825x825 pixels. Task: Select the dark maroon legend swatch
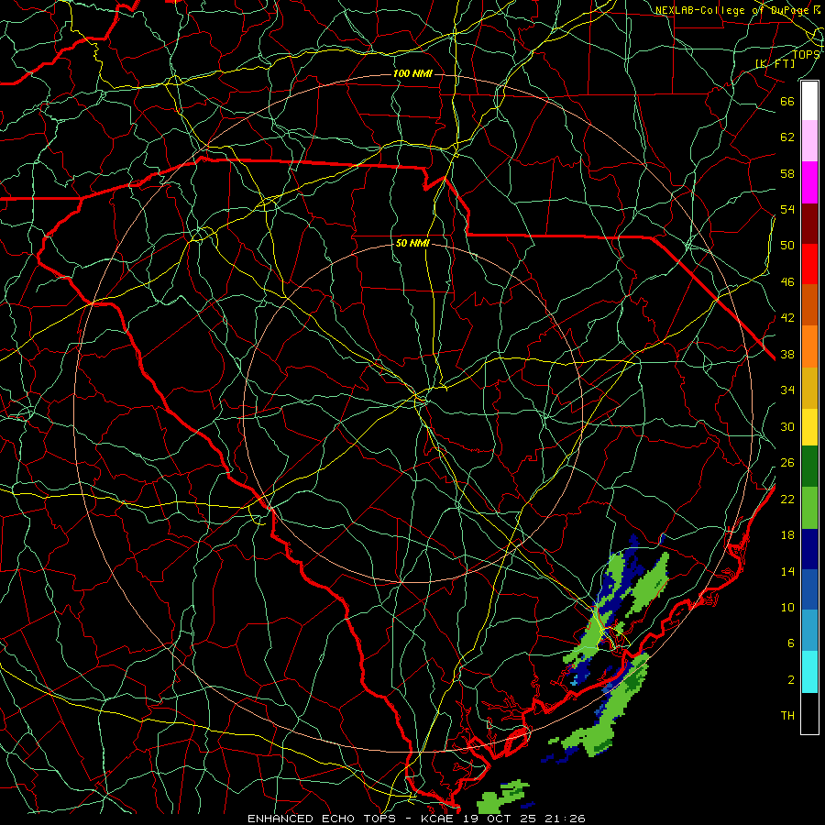point(809,223)
